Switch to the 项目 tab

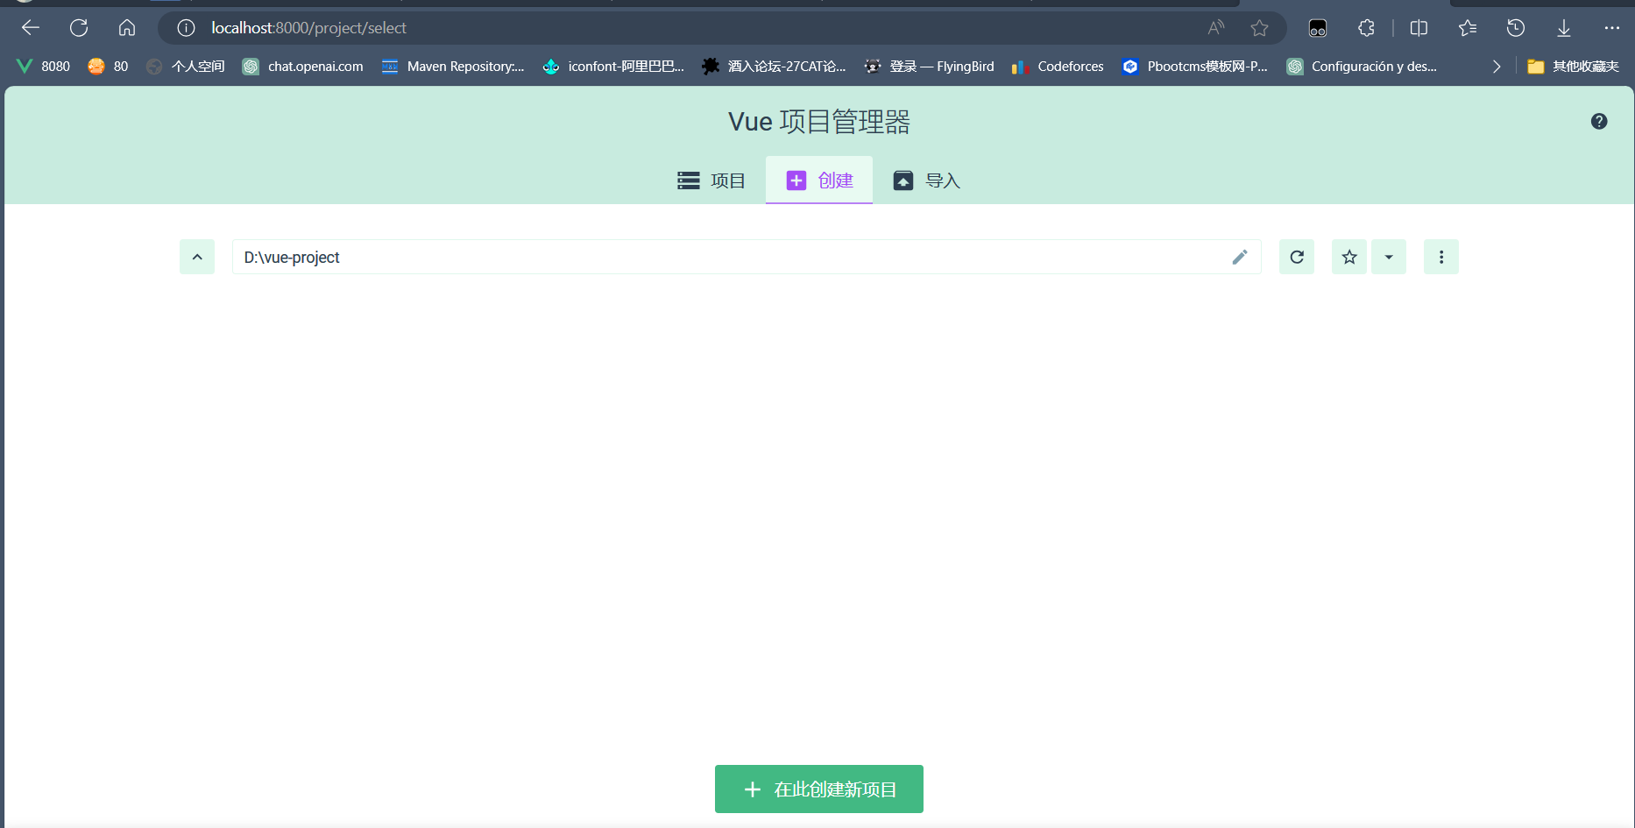[725, 180]
